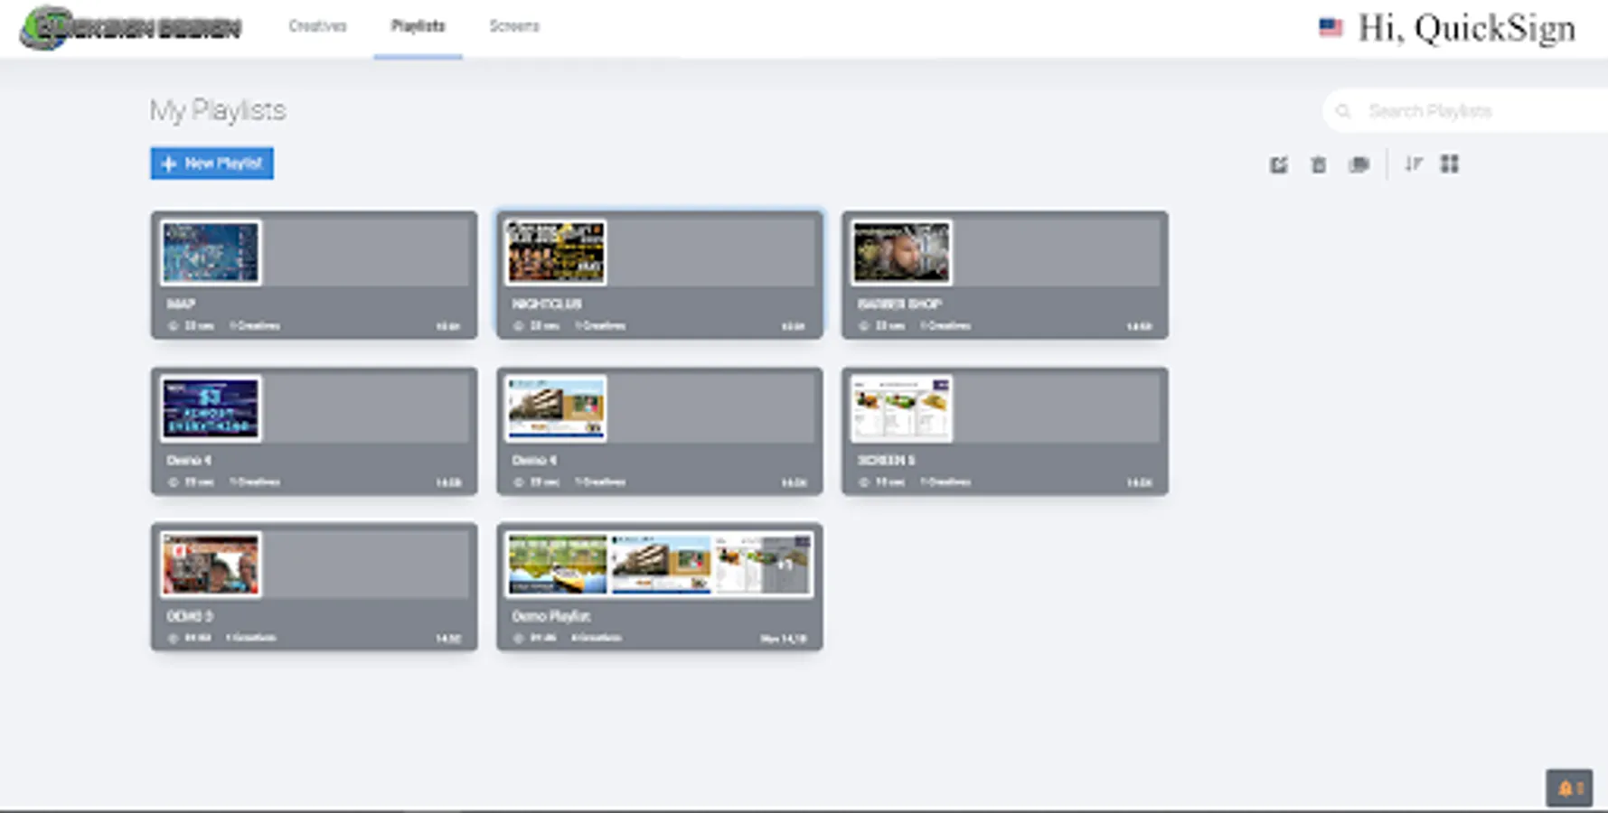Click the New Playlist button
1608x813 pixels.
pyautogui.click(x=212, y=164)
